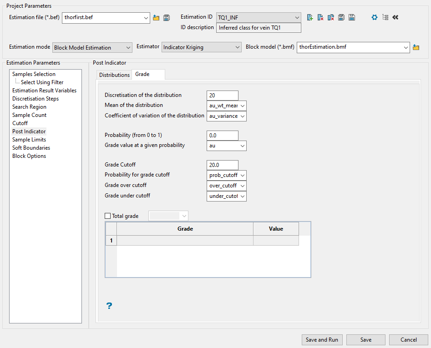Click the Save and Run button

click(322, 340)
